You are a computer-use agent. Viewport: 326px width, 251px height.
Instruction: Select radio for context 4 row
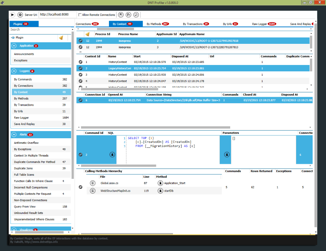pyautogui.click(x=80, y=81)
